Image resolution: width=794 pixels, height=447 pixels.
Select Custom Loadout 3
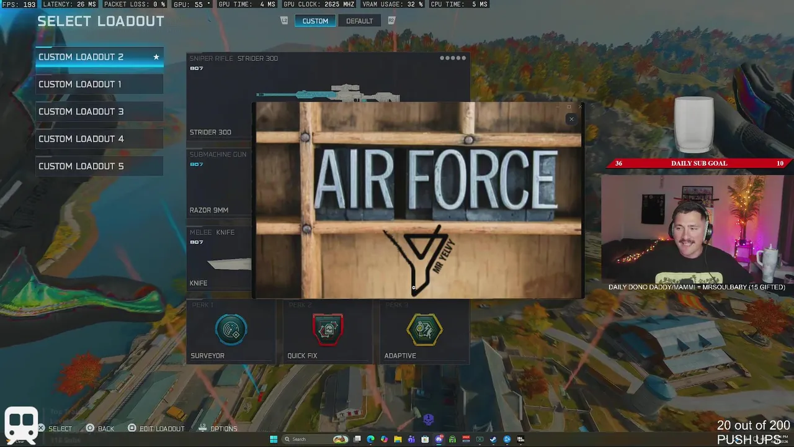[99, 111]
